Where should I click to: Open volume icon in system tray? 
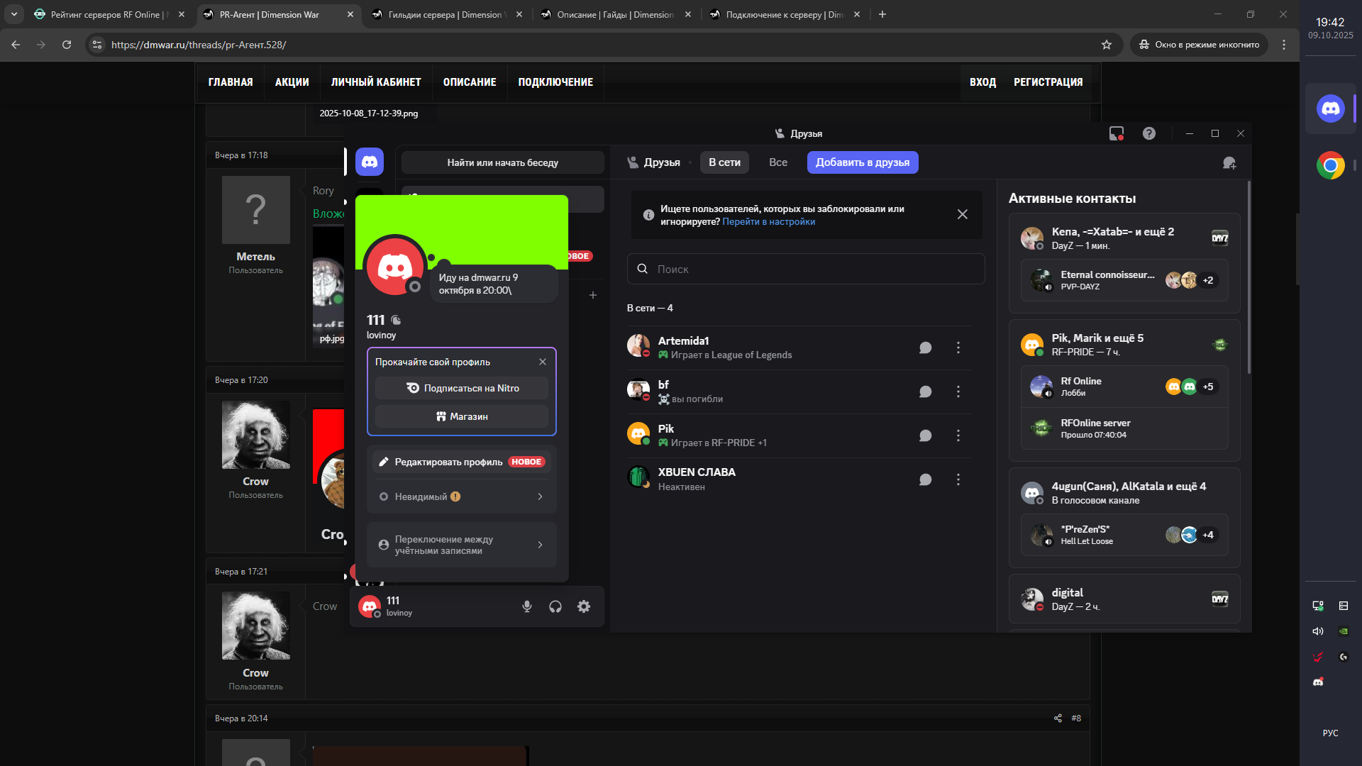(1318, 631)
